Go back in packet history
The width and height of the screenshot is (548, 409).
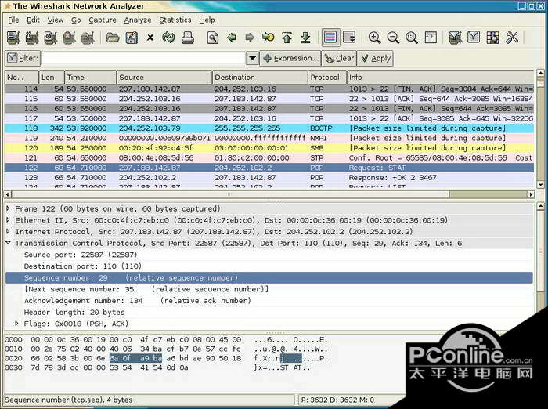click(x=232, y=37)
